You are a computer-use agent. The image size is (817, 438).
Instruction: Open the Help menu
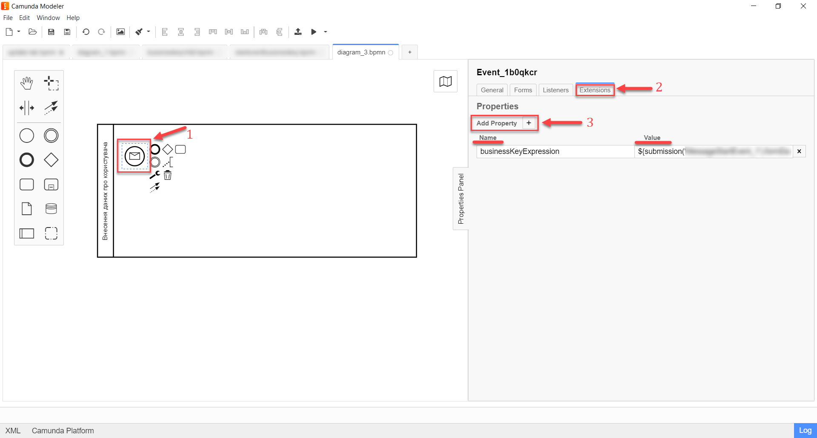coord(73,18)
